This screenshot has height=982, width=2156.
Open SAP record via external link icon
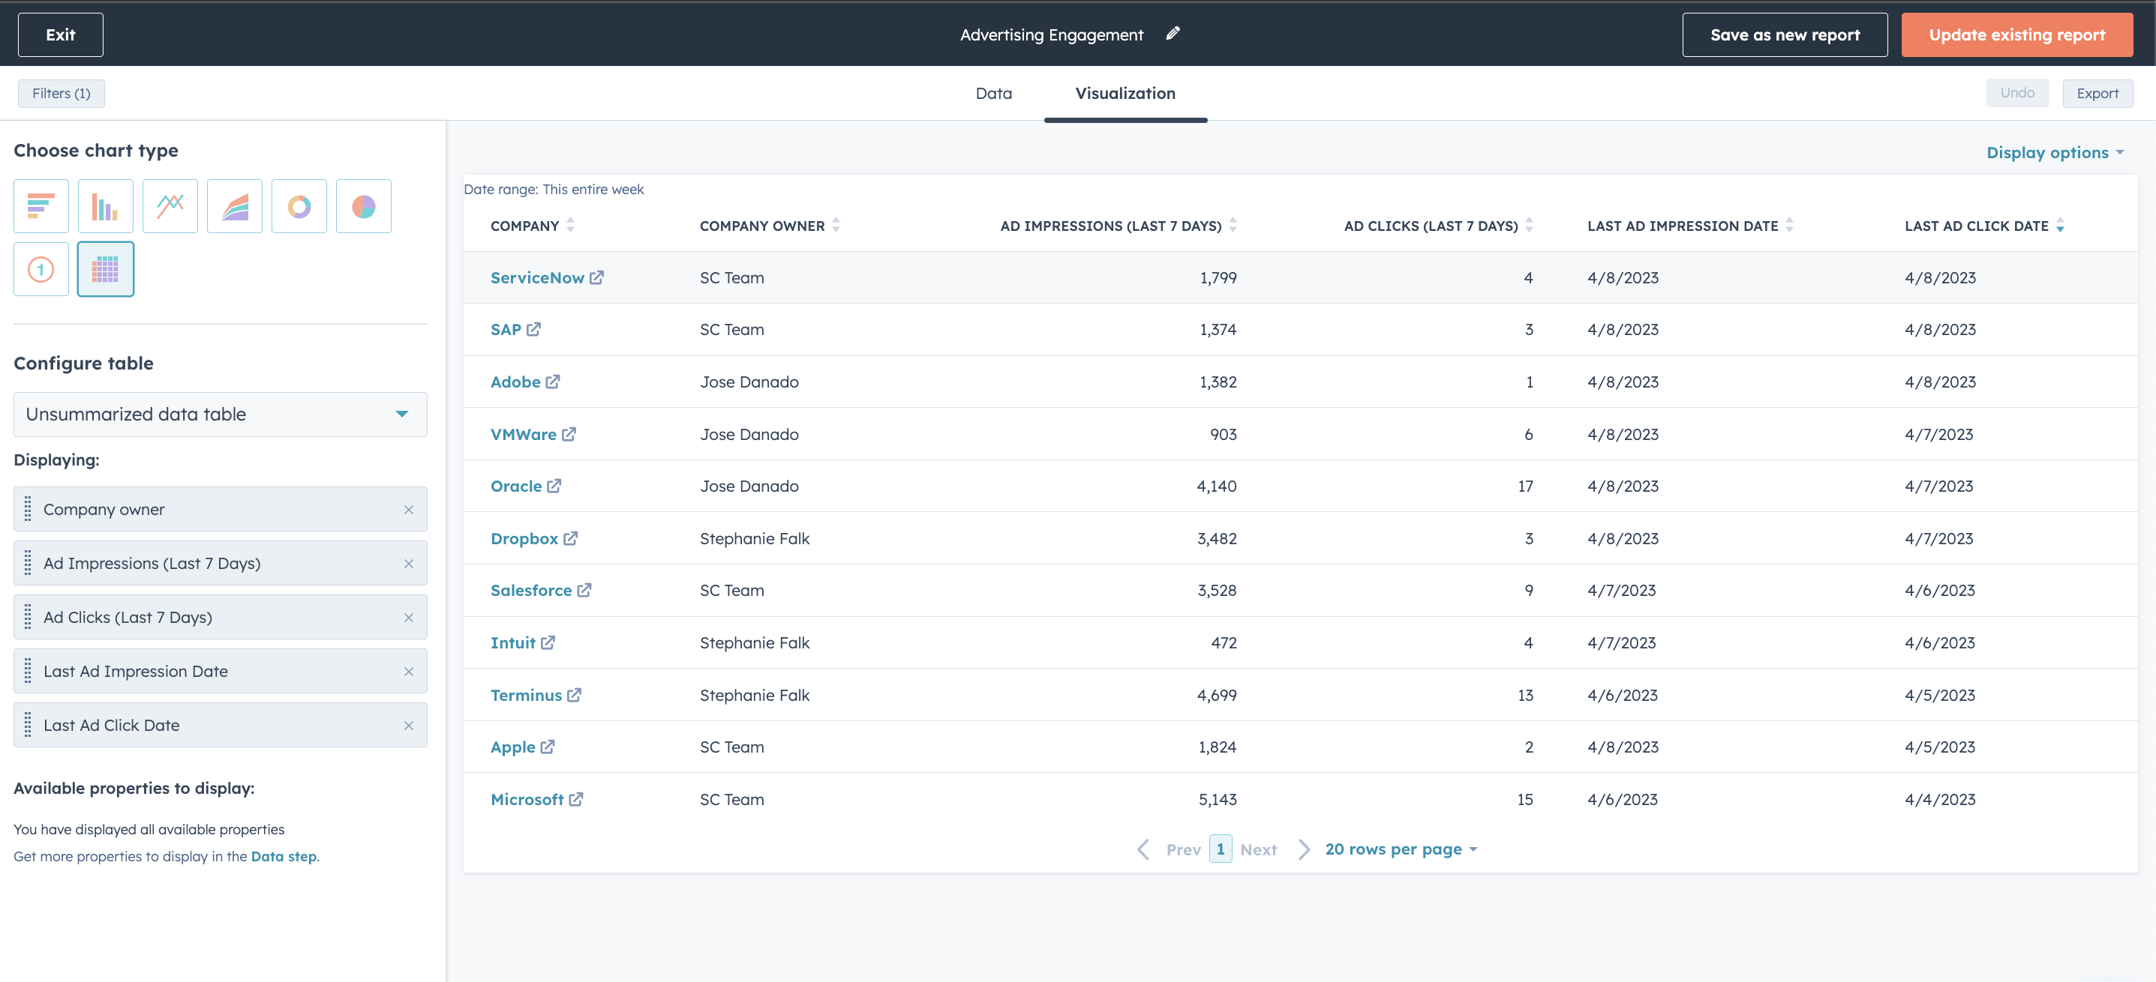534,330
